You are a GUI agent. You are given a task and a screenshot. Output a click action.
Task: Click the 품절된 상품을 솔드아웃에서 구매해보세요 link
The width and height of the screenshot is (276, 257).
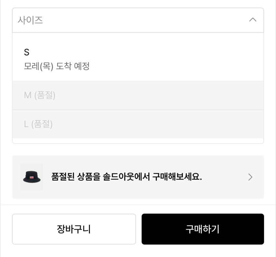[127, 177]
